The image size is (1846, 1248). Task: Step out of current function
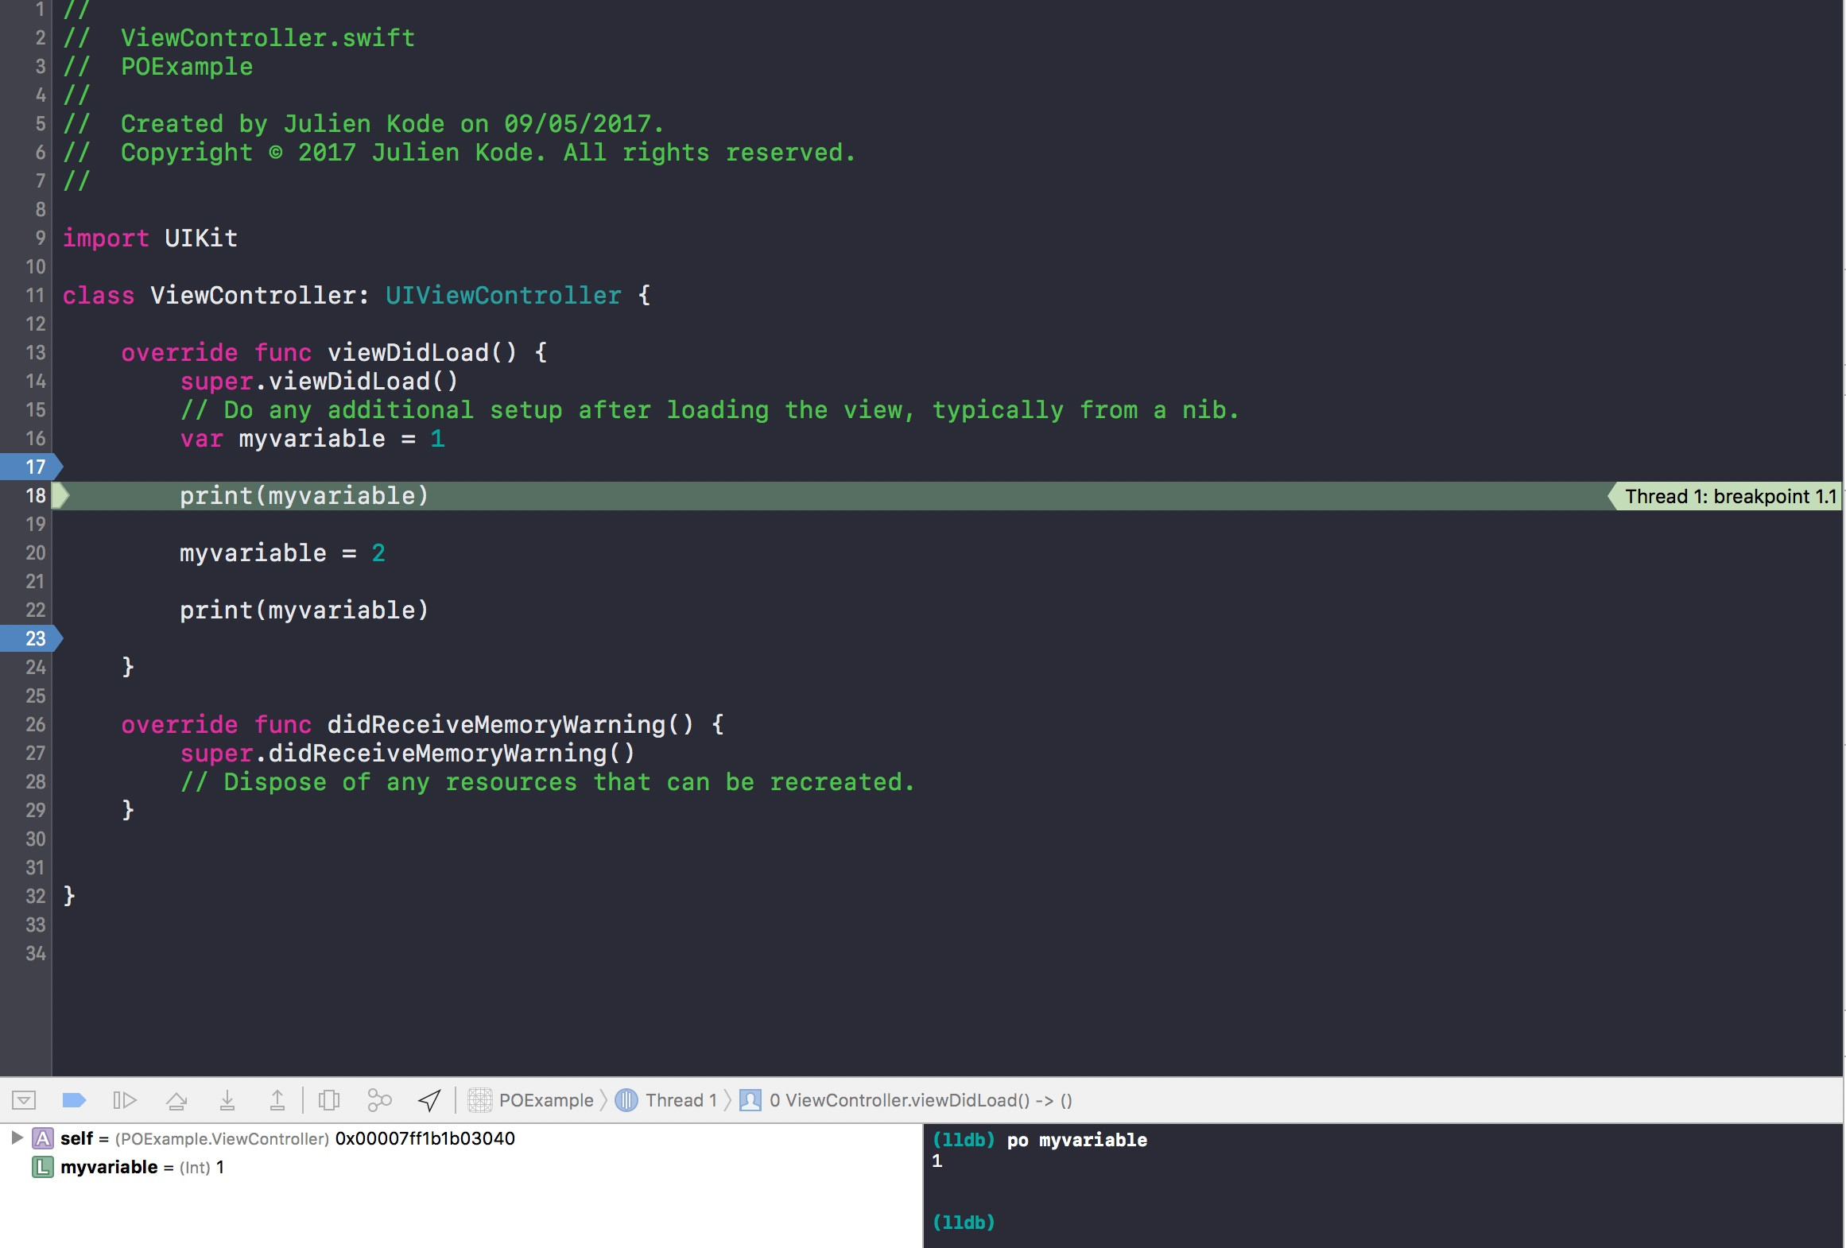[x=277, y=1100]
